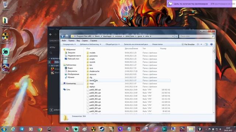The height and width of the screenshot is (132, 236).
Task: Select the replays folder
Action: pyautogui.click(x=91, y=87)
